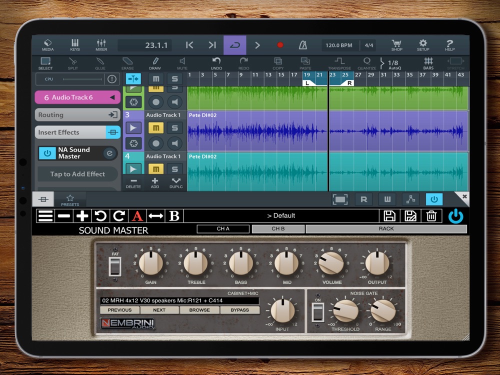Redo the last undone action
This screenshot has height=375, width=500.
click(243, 63)
